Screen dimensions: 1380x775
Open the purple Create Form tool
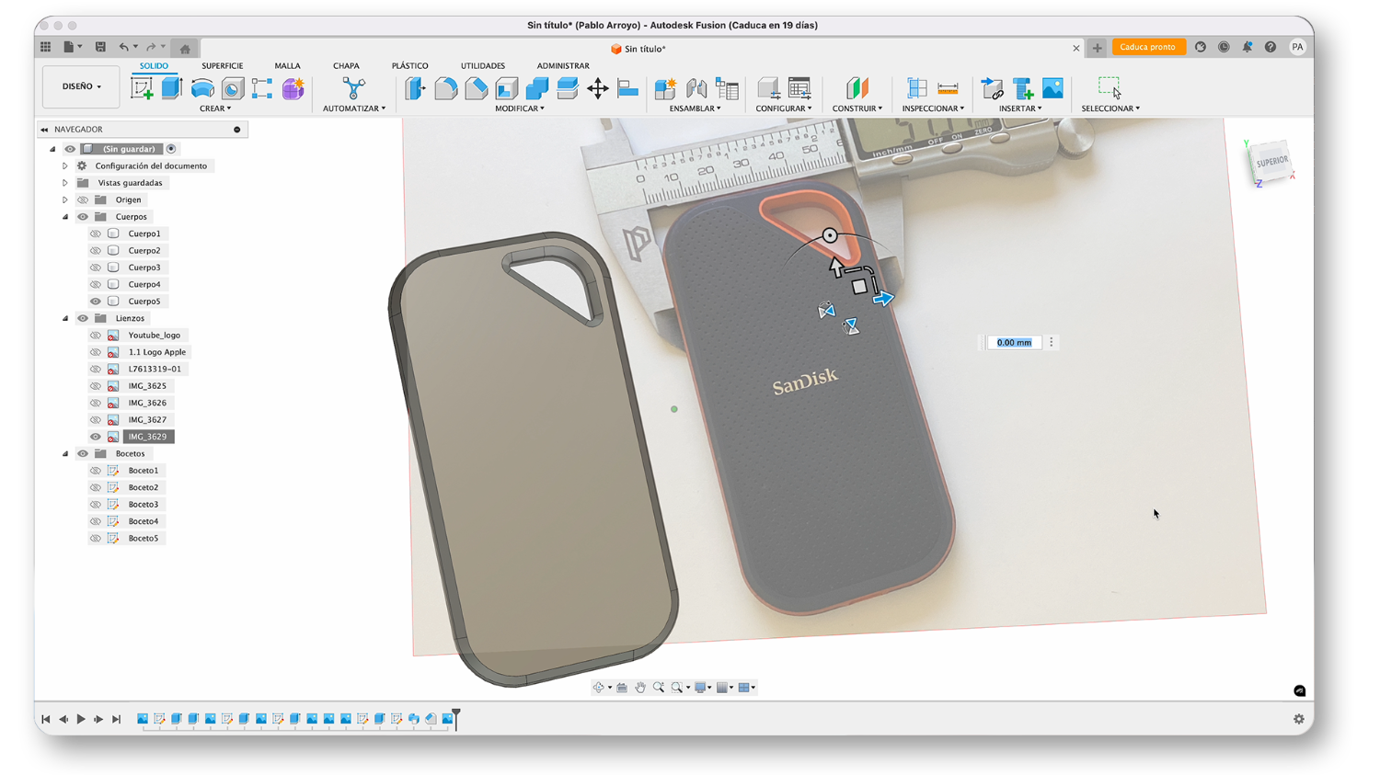coord(293,88)
